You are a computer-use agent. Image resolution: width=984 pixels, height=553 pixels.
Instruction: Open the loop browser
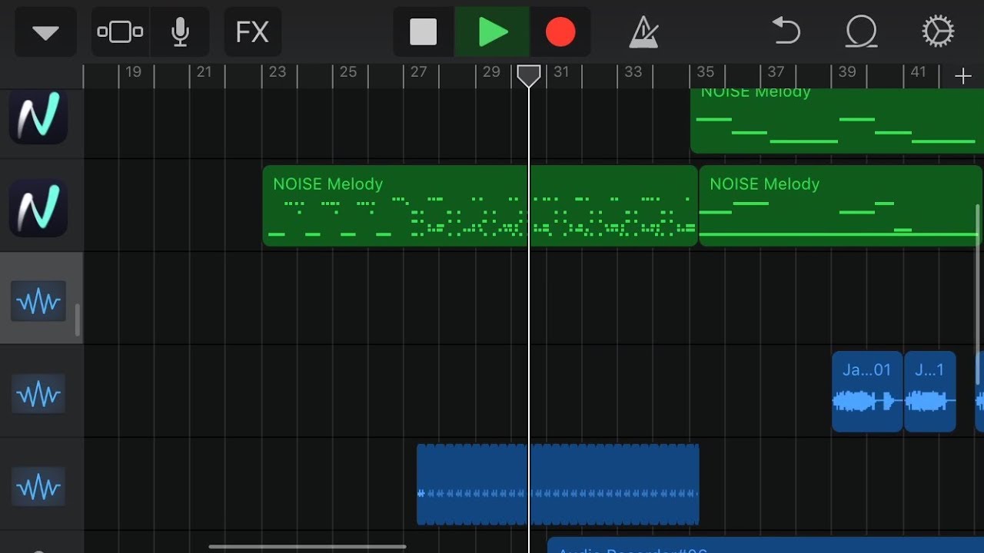click(x=861, y=32)
